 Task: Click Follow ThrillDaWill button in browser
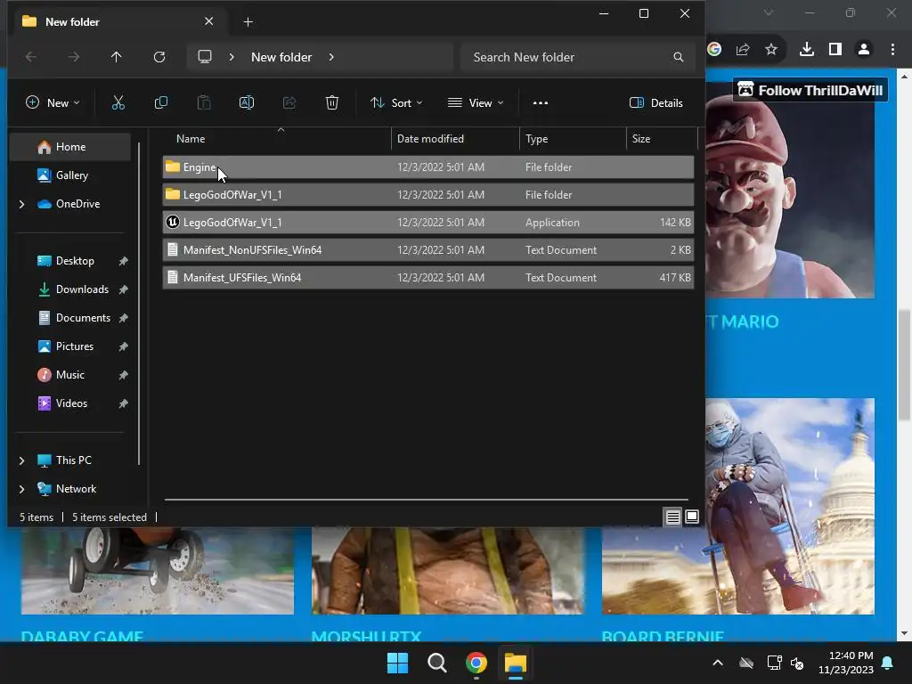pyautogui.click(x=810, y=90)
